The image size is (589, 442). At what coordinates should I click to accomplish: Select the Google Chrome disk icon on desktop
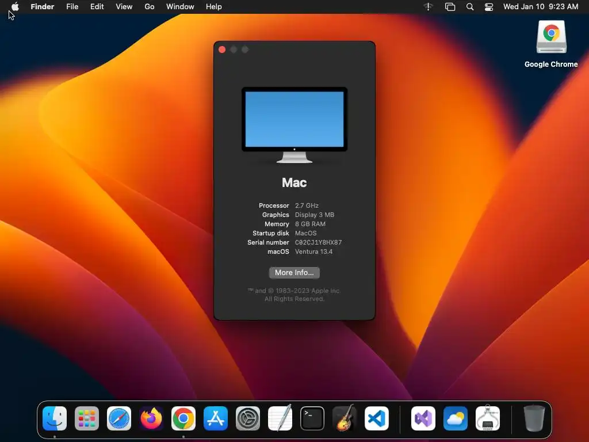click(x=551, y=37)
